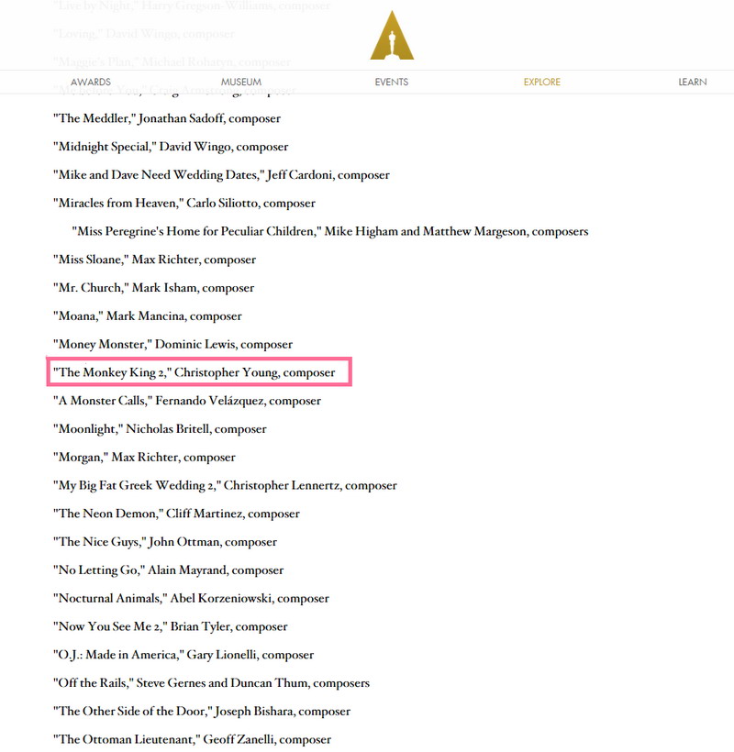Go to the Learn section
Viewport: 734px width, 752px height.
[692, 83]
